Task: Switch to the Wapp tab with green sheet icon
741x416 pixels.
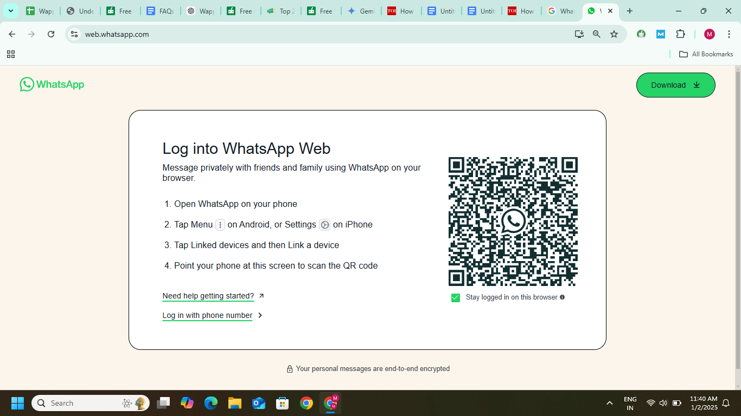Action: [40, 11]
